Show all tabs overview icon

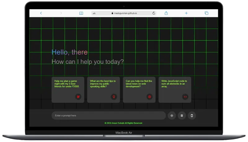[x=206, y=13]
